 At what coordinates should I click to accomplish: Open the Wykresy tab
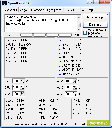[x=87, y=10]
